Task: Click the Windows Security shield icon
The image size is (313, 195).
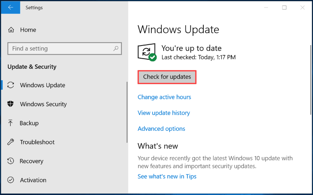Action: 10,104
